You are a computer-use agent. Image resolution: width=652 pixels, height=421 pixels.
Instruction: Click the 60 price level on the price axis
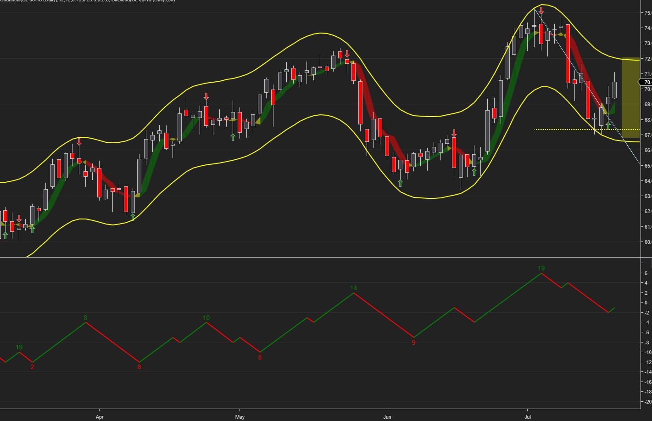pos(648,242)
